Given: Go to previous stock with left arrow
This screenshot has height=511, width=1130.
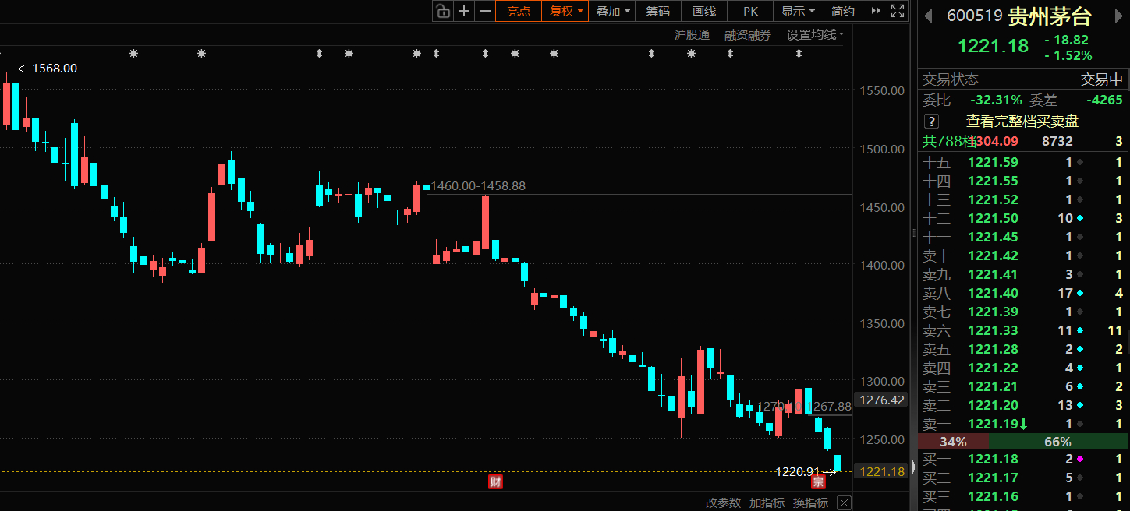Looking at the screenshot, I should 928,16.
